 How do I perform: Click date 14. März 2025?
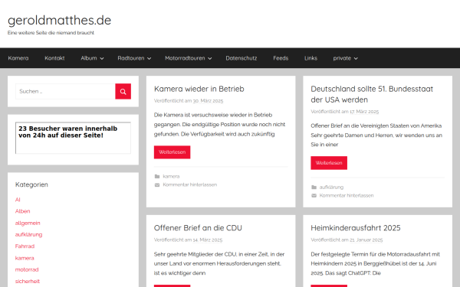pos(208,240)
